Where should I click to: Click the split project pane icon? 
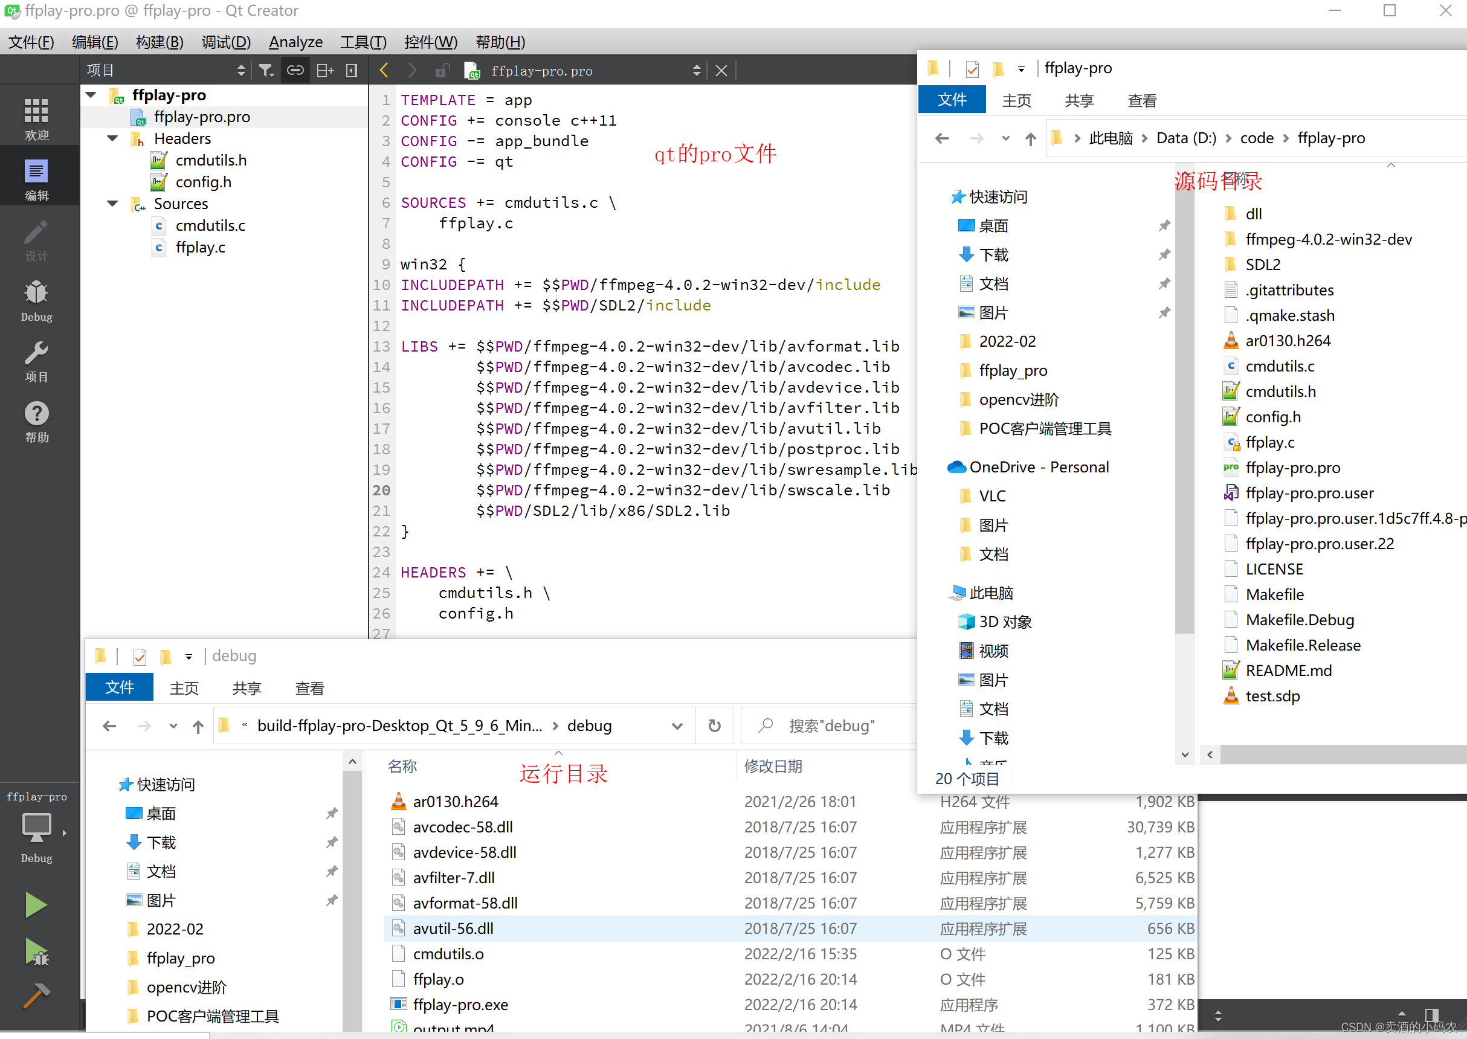(325, 71)
